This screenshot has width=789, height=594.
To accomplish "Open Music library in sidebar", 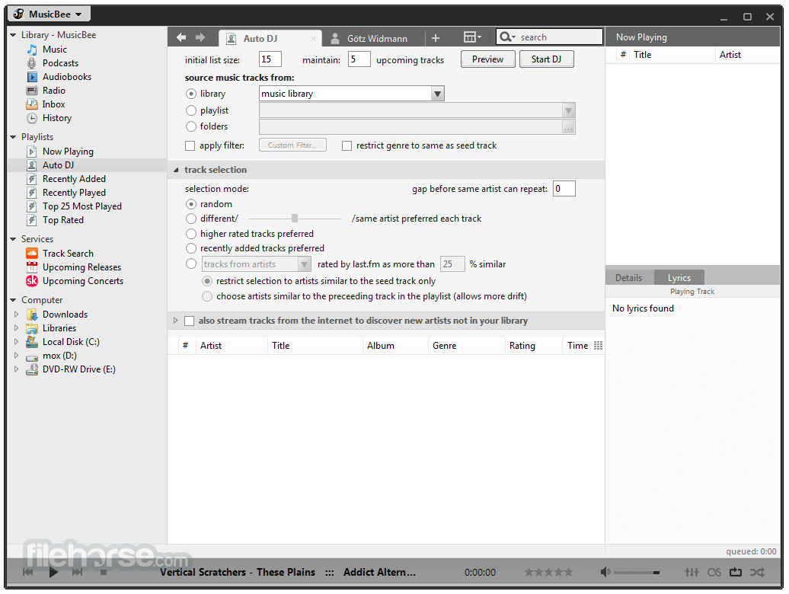I will click(x=54, y=49).
